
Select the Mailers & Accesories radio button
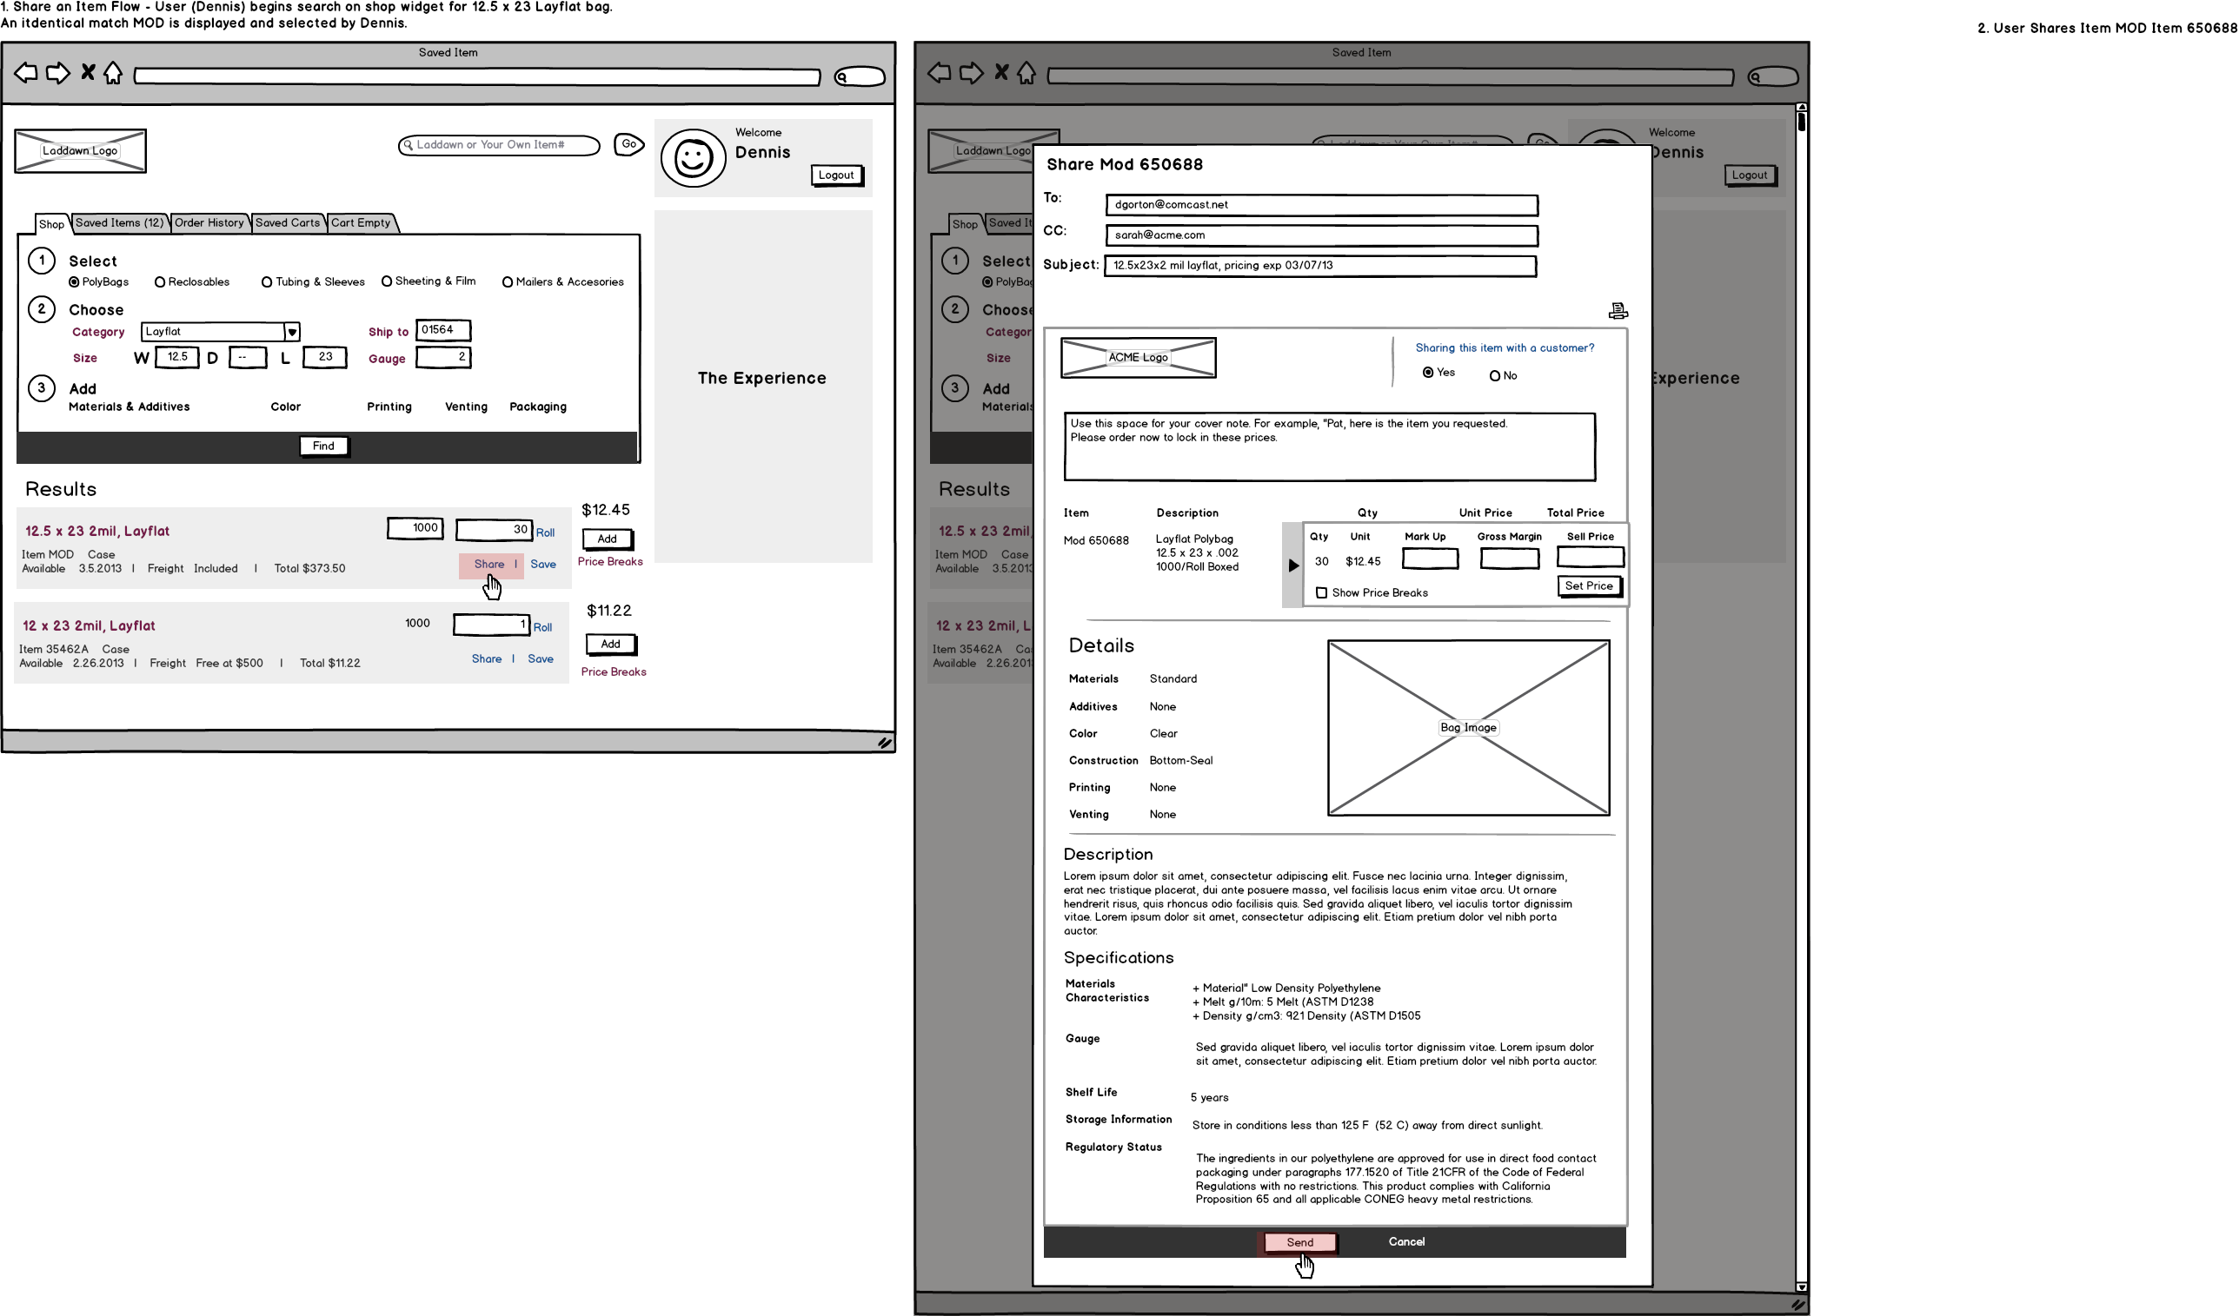pos(508,282)
